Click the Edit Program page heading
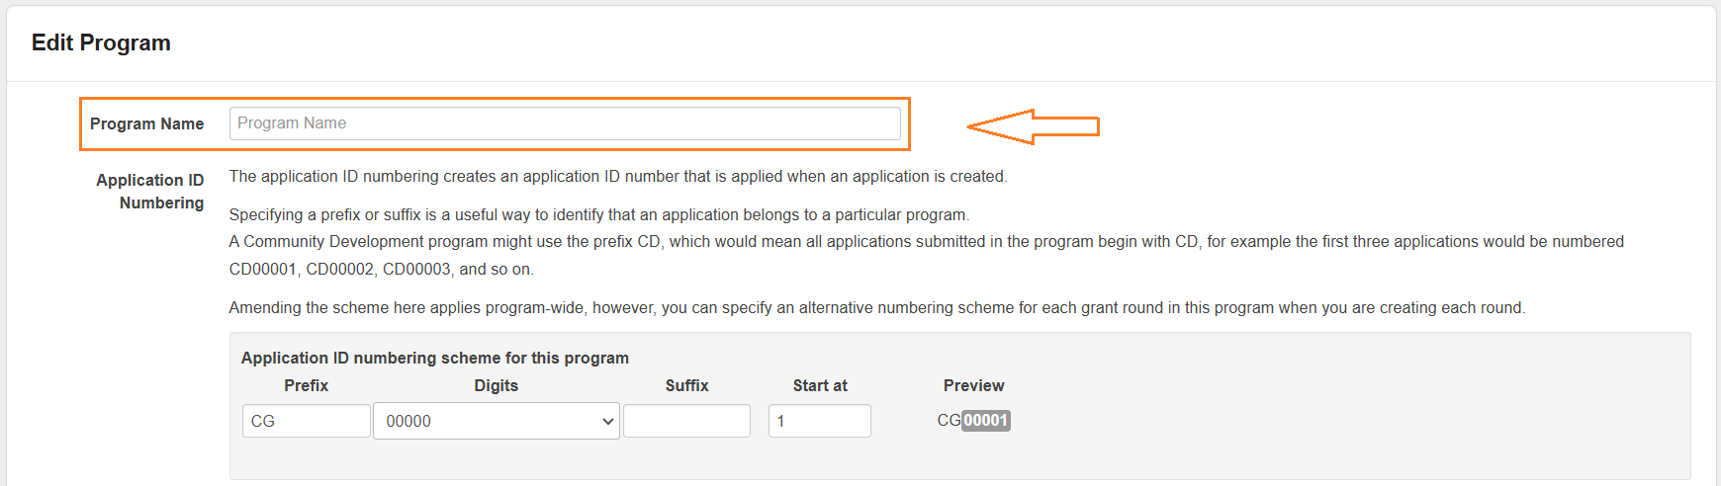1721x486 pixels. 101,42
